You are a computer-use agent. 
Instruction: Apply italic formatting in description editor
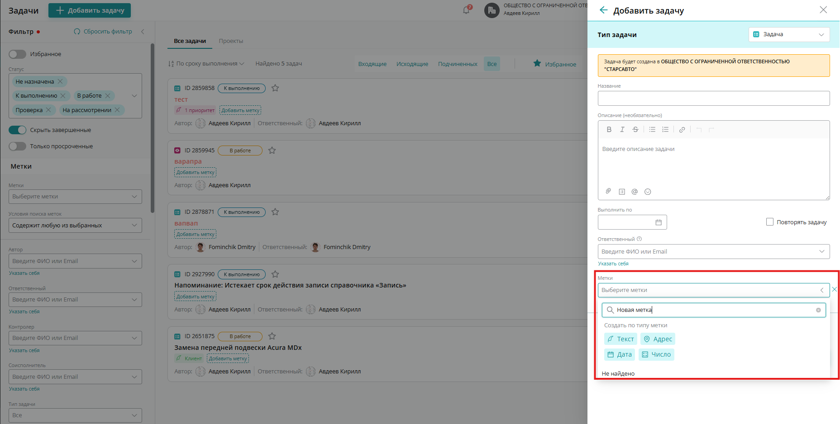pyautogui.click(x=622, y=130)
